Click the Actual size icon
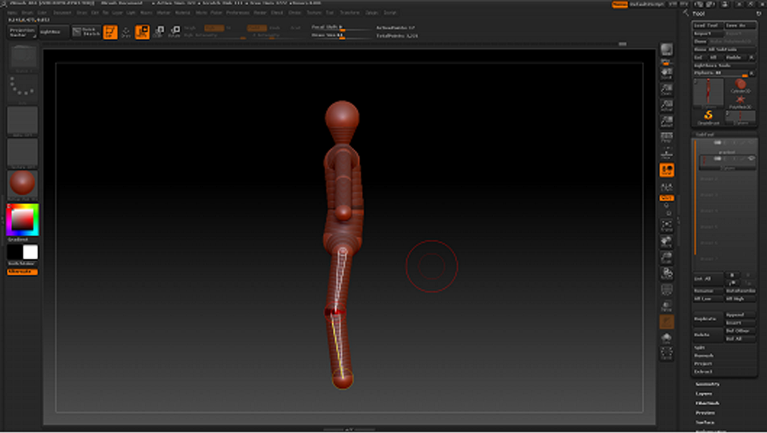The image size is (767, 433). (x=666, y=105)
